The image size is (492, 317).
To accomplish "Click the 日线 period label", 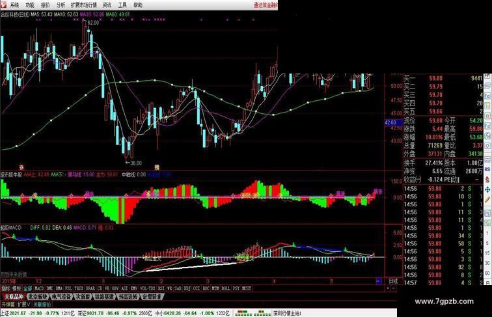I will pyautogui.click(x=393, y=281).
